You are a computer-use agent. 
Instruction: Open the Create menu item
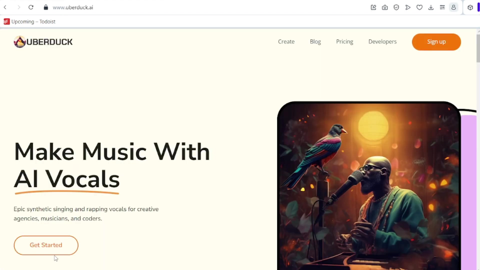pyautogui.click(x=286, y=42)
